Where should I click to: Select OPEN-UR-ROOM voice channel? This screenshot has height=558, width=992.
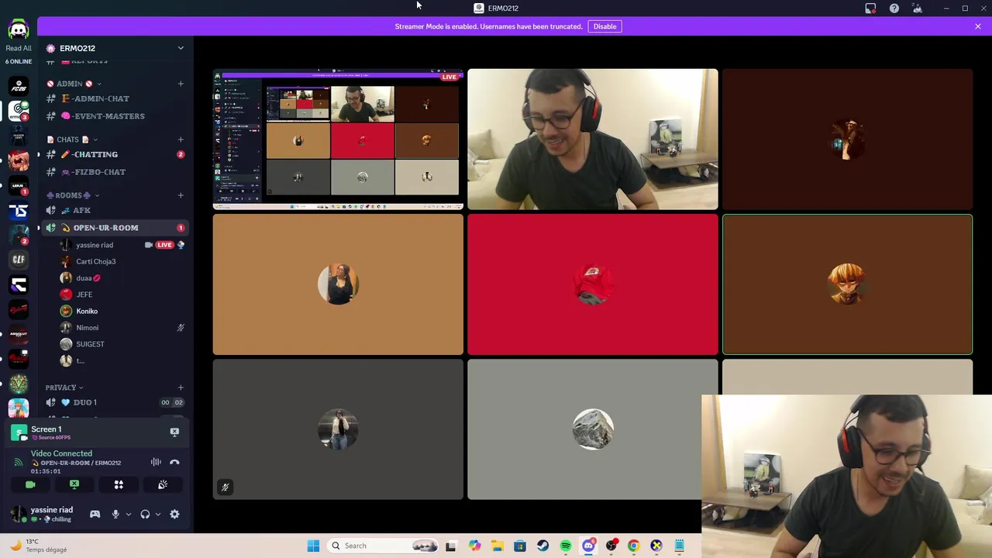tap(115, 228)
